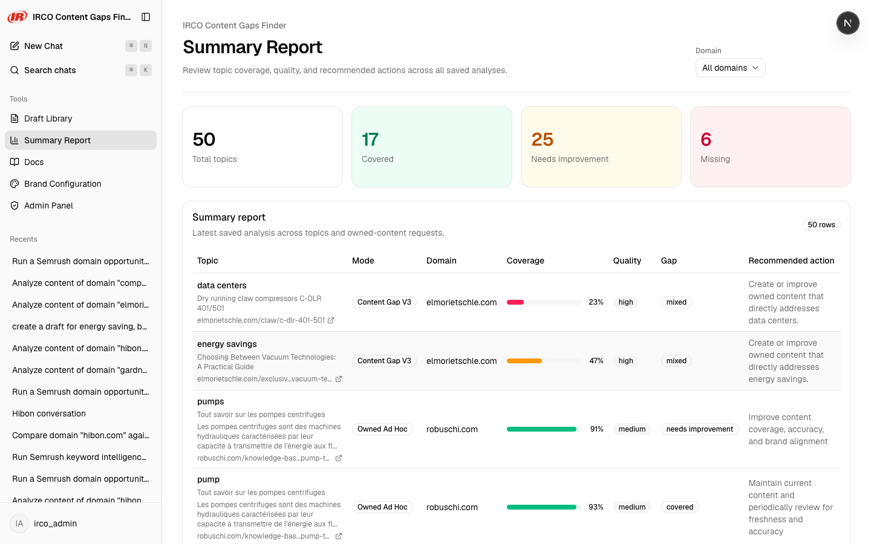Open recent chat 'Analyze content of domain "gardn...'
The height and width of the screenshot is (544, 871).
click(x=80, y=370)
